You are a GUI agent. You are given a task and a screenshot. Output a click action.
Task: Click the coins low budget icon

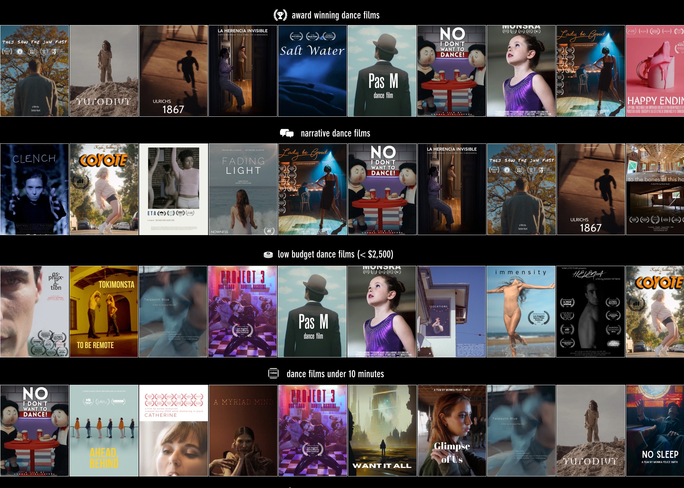tap(268, 255)
